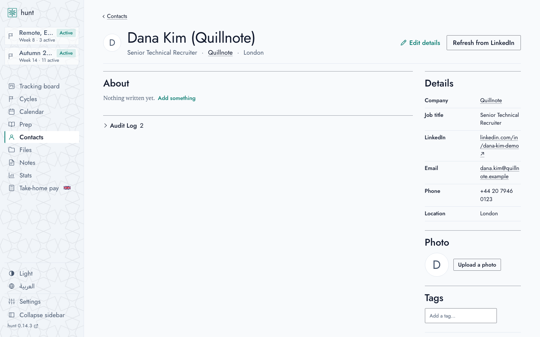This screenshot has width=540, height=337.
Task: Click the Stats bar chart icon
Action: (x=12, y=175)
